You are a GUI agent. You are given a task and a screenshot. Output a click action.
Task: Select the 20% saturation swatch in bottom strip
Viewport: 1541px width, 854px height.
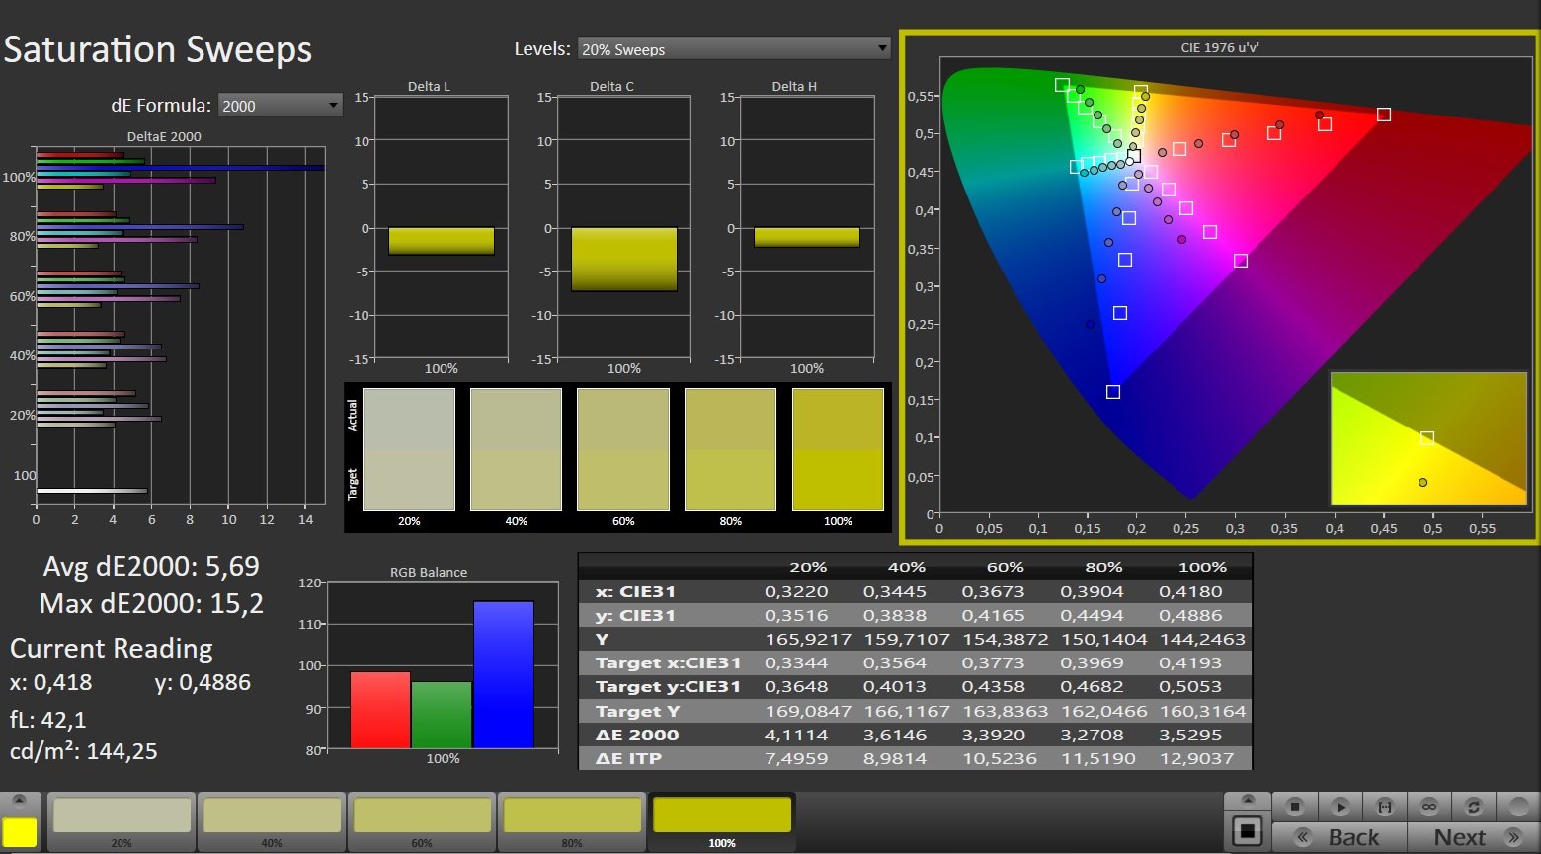coord(122,817)
